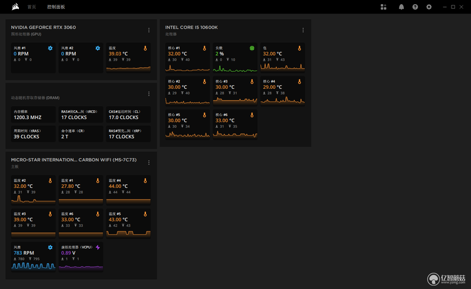The width and height of the screenshot is (471, 289).
Task: Click thermometer icon on motherboard 温度 #3 tile
Action: [x=50, y=214]
